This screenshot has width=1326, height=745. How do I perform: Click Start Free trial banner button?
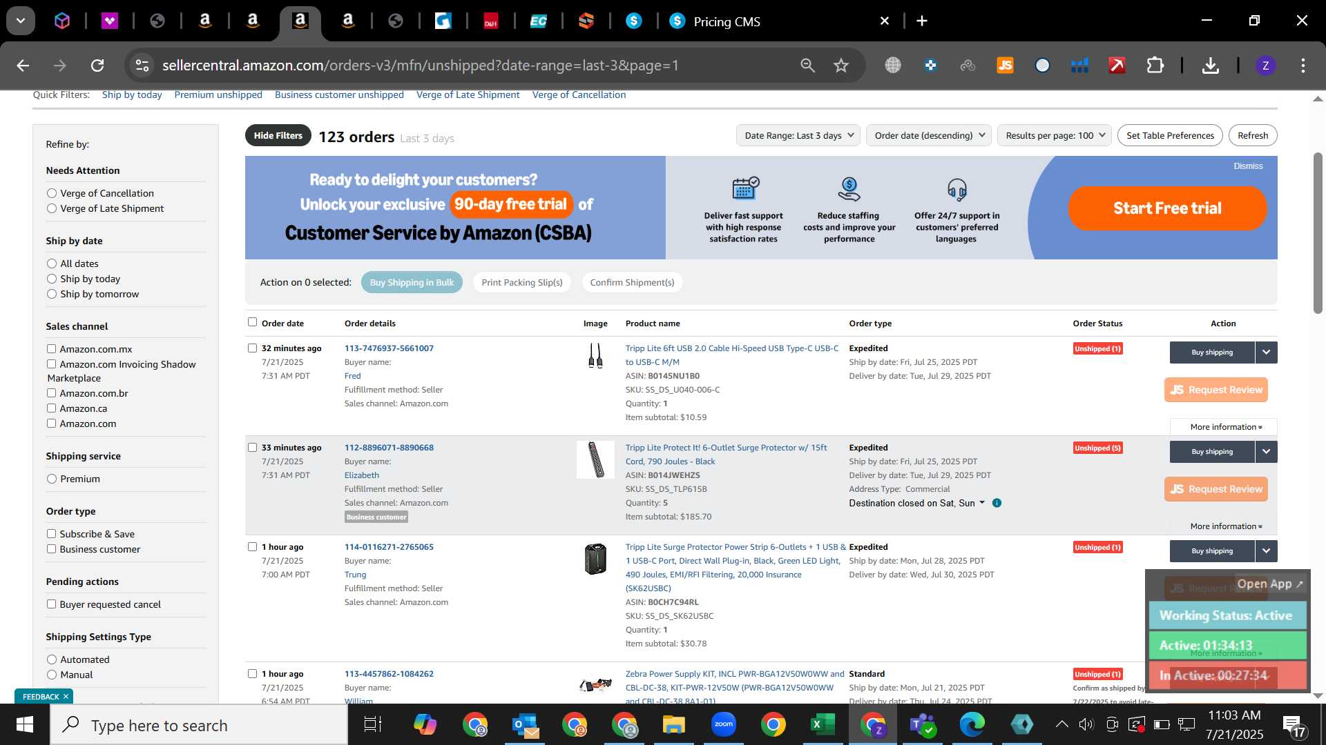tap(1167, 208)
